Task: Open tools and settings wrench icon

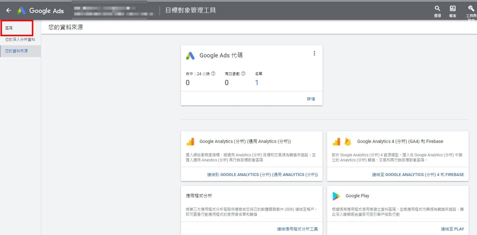Action: tap(471, 8)
